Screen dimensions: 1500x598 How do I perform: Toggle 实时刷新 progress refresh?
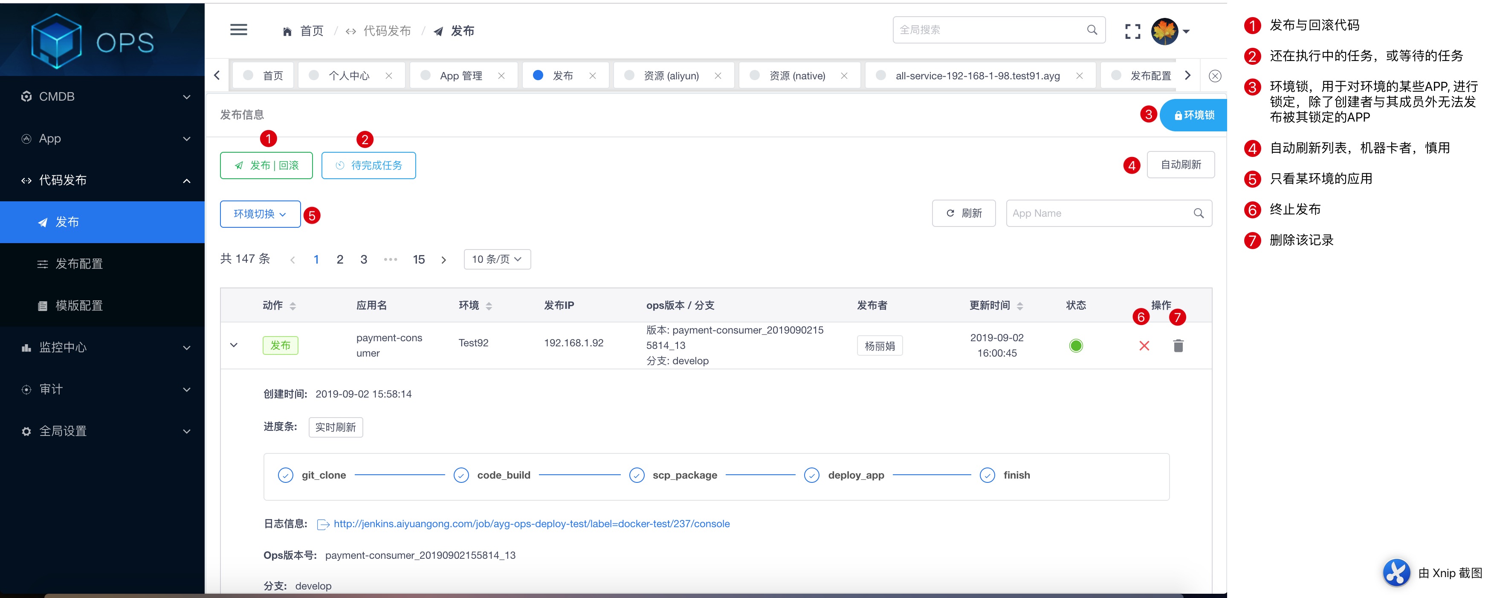pos(336,427)
